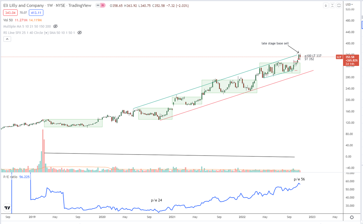Click the 400.00 price axis label
Screen dimensions: 363x224
pyautogui.click(x=350, y=43)
